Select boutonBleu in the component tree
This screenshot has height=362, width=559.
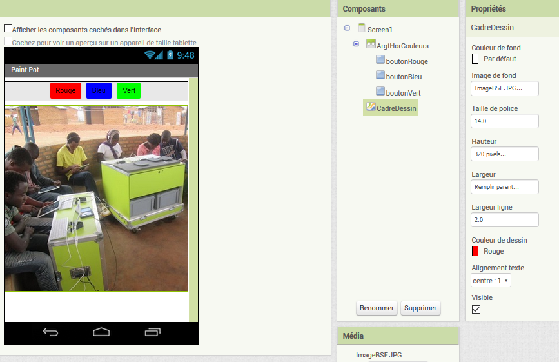click(404, 77)
